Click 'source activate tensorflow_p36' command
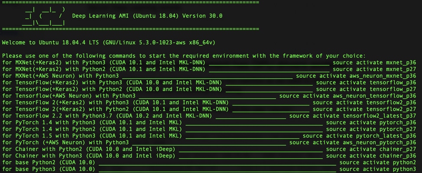Image resolution: width=422 pixels, height=173 pixels. (x=366, y=83)
